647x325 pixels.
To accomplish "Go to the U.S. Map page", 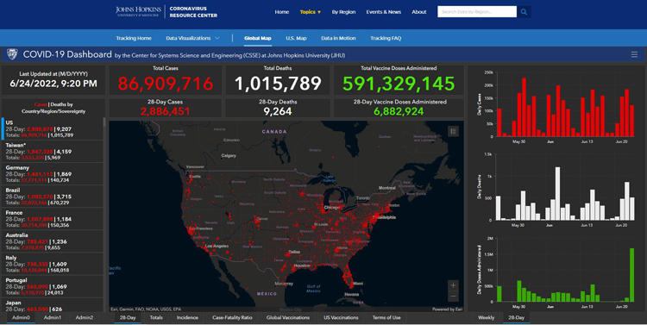I will [296, 38].
